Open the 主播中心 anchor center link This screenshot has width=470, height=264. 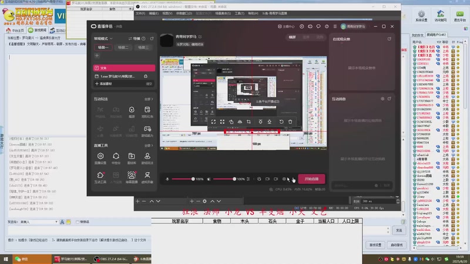pyautogui.click(x=286, y=26)
